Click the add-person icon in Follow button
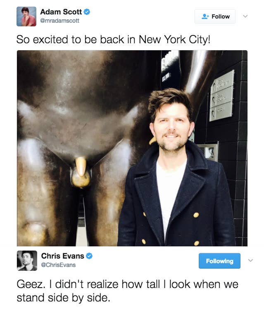The height and width of the screenshot is (309, 264). (205, 16)
